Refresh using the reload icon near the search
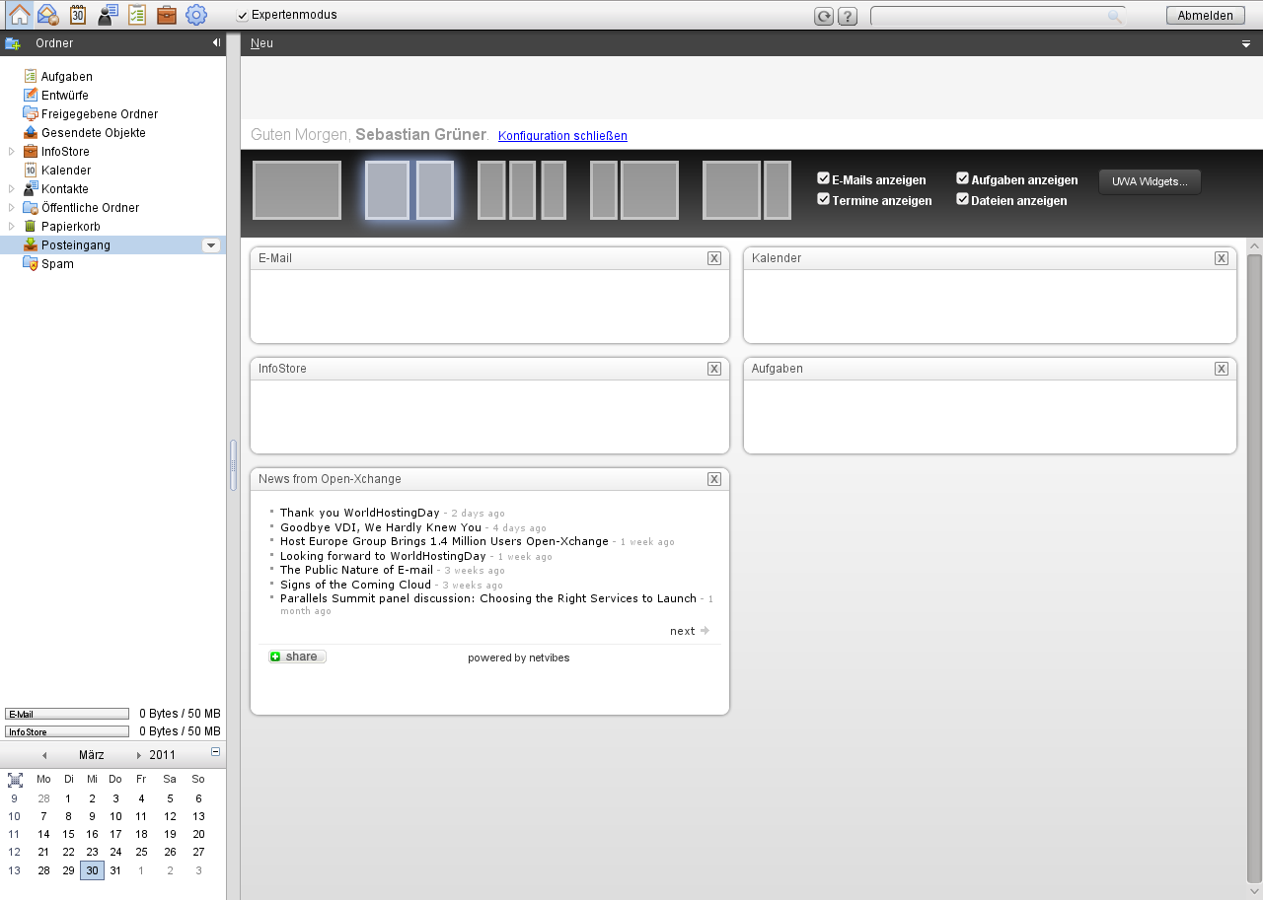Image resolution: width=1263 pixels, height=900 pixels. click(x=824, y=15)
